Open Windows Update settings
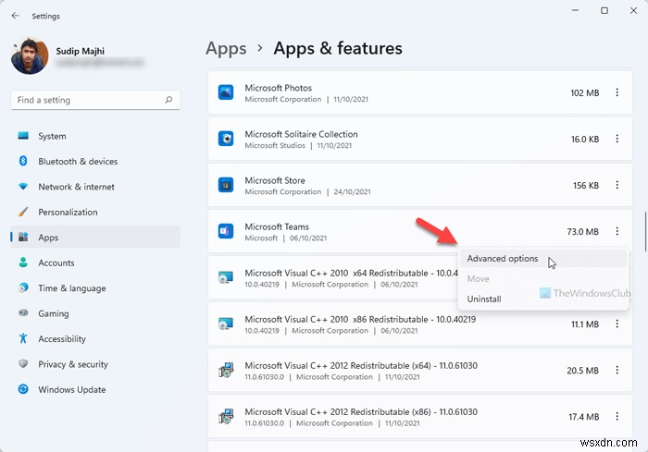 [x=95, y=389]
